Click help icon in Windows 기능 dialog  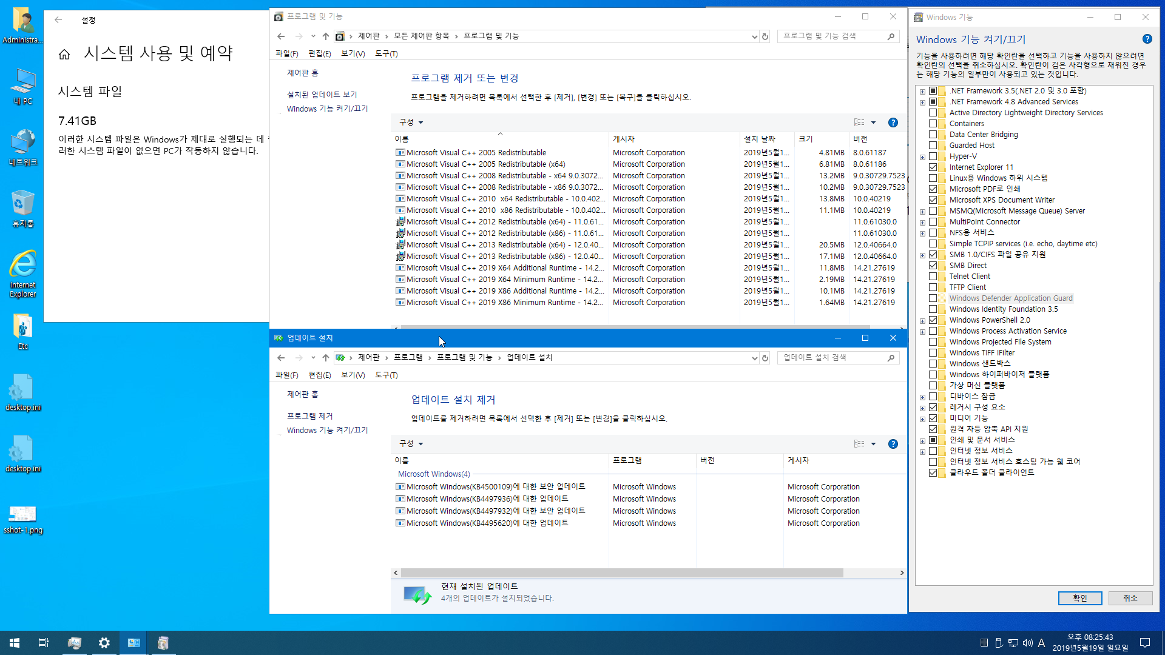click(x=1147, y=39)
